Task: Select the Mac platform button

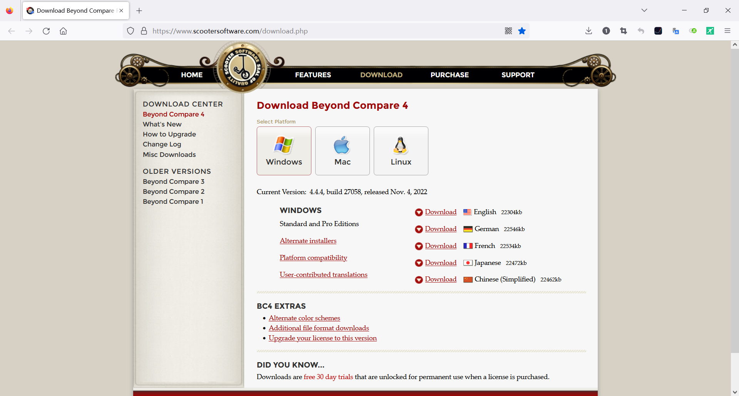Action: click(x=343, y=151)
